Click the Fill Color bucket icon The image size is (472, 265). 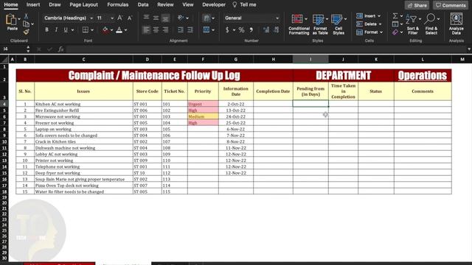pyautogui.click(x=105, y=29)
